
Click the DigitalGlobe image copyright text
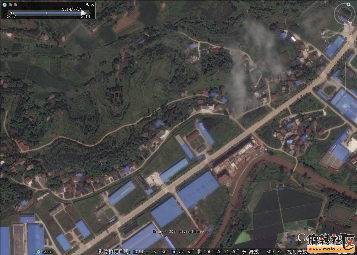178,232
